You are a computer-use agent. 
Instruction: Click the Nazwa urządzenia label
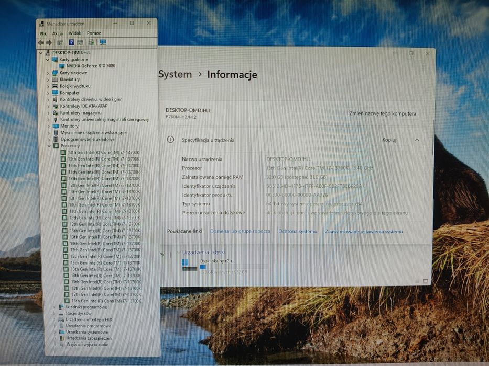click(x=202, y=159)
